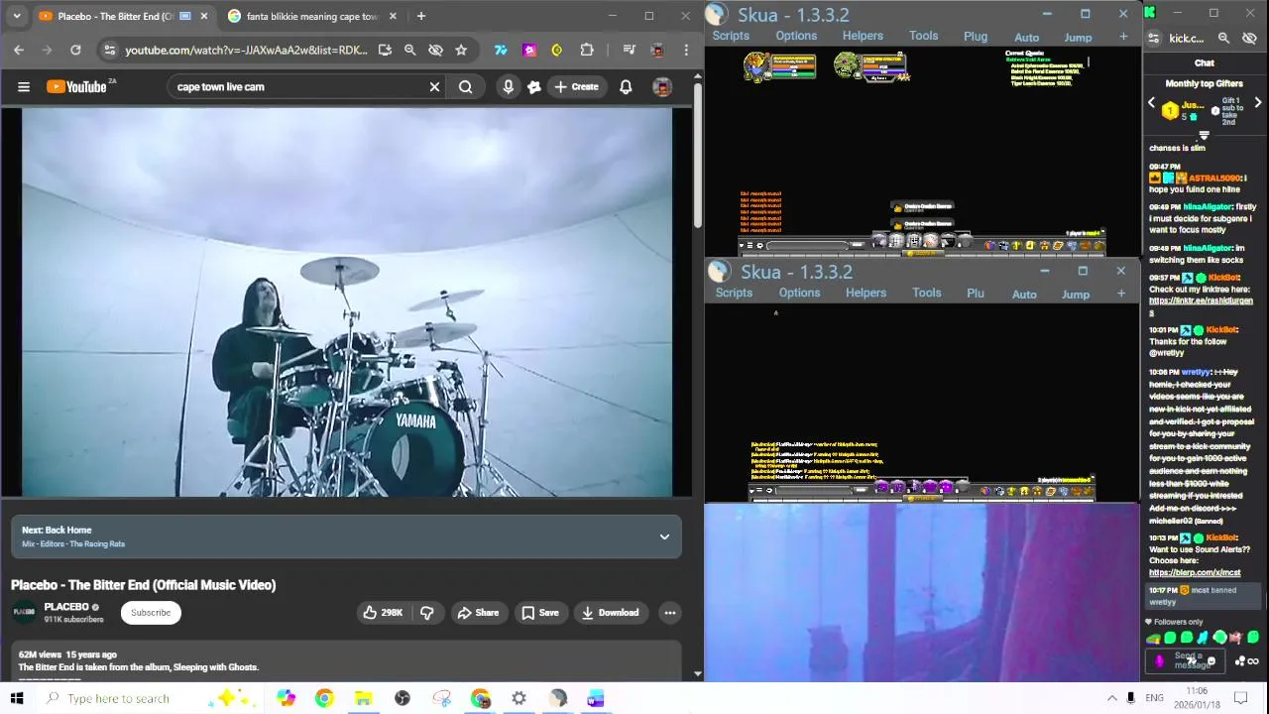Image resolution: width=1269 pixels, height=714 pixels.
Task: Open Tools menu in the lower Skua window
Action: [x=927, y=293]
